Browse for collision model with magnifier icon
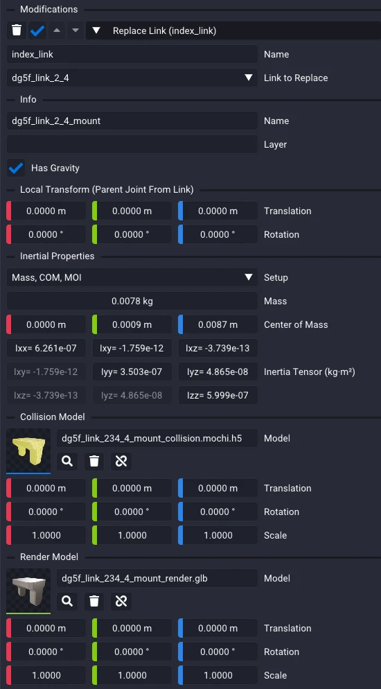Screen dimensions: 381x689 67,462
